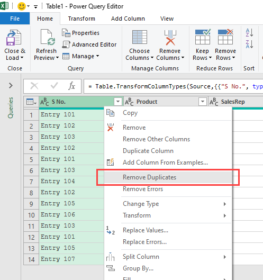263x280 pixels.
Task: Open S No. column filter dropdown
Action: click(118, 102)
